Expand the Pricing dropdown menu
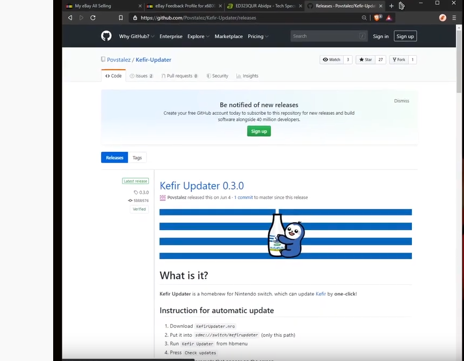This screenshot has height=361, width=464. point(258,36)
